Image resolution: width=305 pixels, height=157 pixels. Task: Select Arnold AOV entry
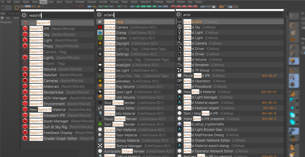click(230, 22)
